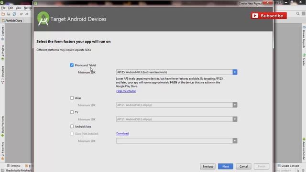This screenshot has width=306, height=172.
Task: Open Phone and Tablet Minimum SDK dropdown arrow
Action: pyautogui.click(x=235, y=72)
